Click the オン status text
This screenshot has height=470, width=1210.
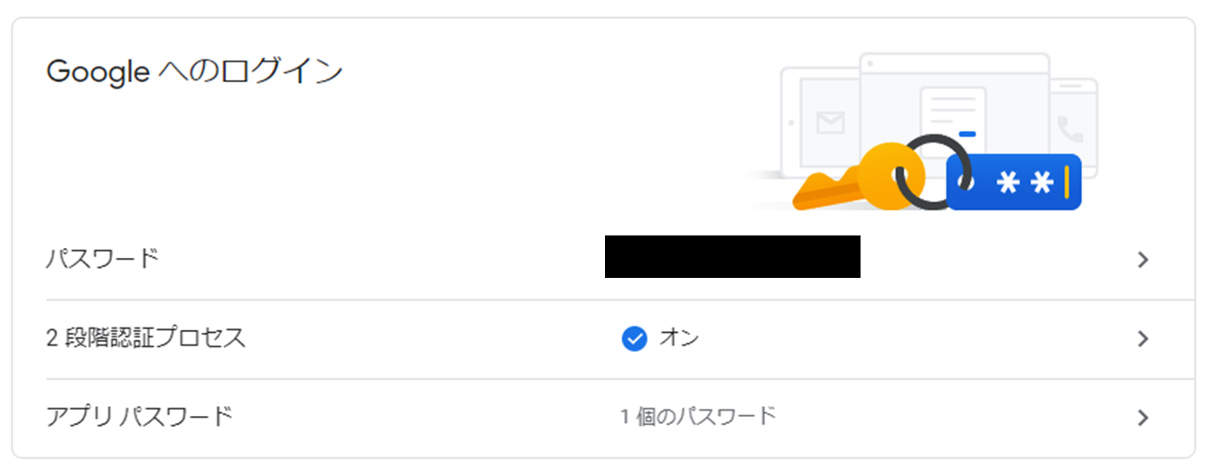(x=679, y=338)
